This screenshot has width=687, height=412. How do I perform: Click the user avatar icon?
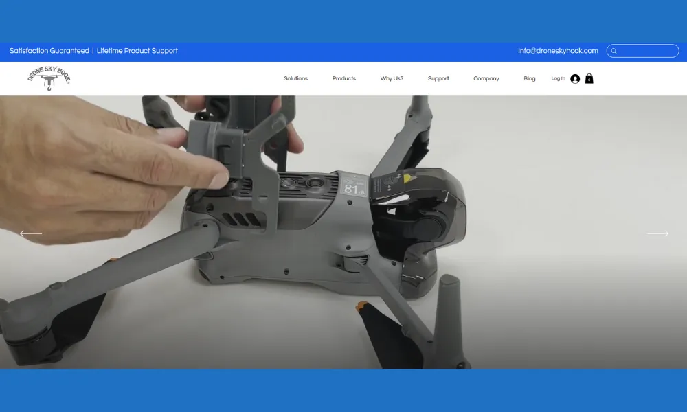tap(575, 79)
